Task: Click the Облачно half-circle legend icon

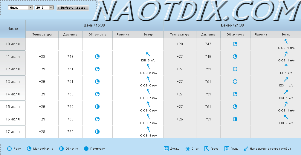Action: (x=61, y=148)
